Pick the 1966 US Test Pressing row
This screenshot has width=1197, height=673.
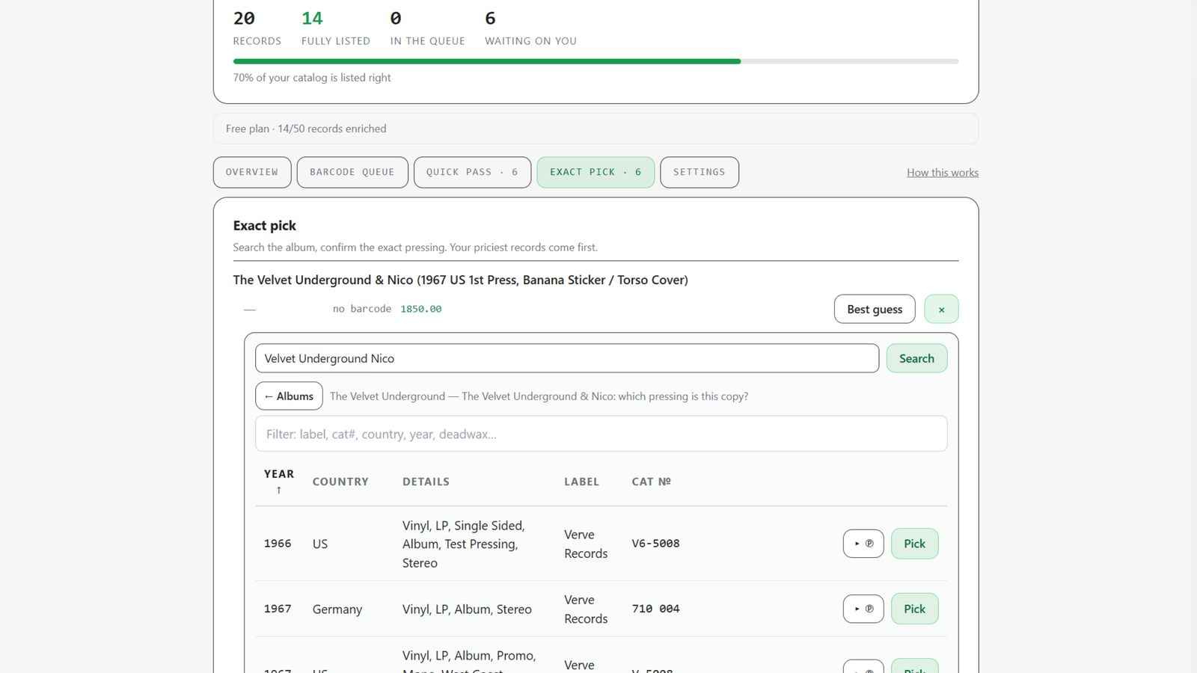[914, 544]
